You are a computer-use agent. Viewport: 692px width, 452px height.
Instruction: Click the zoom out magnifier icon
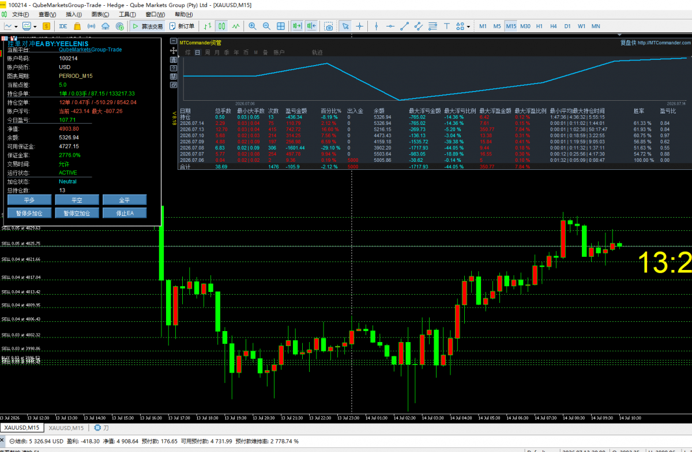click(x=266, y=26)
